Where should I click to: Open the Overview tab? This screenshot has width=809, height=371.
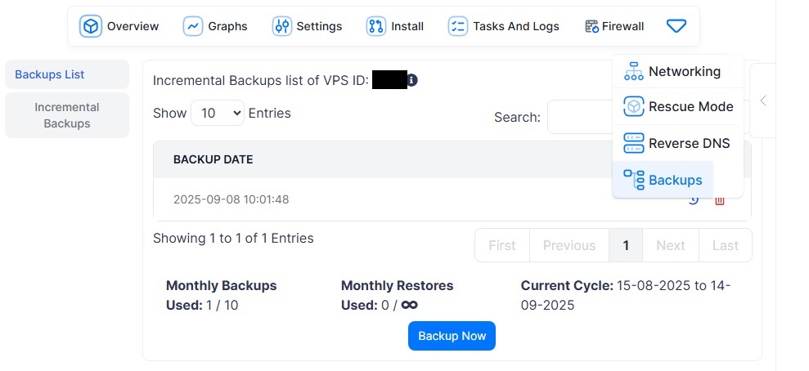click(119, 26)
